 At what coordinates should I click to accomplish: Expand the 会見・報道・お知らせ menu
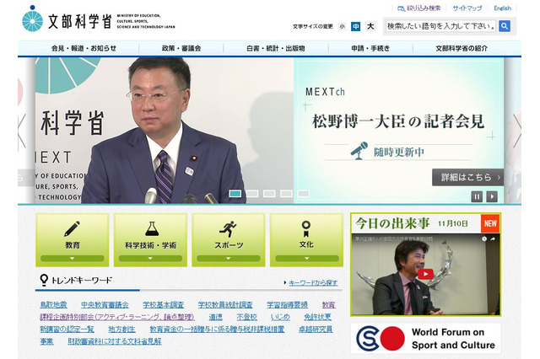coord(84,48)
